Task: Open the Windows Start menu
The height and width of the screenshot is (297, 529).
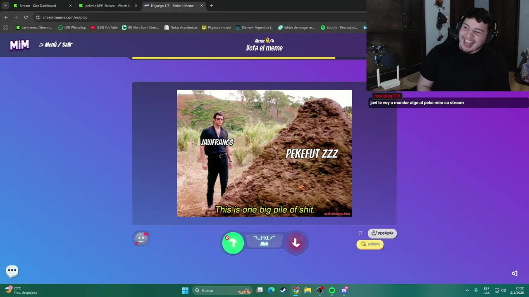Action: click(x=185, y=290)
